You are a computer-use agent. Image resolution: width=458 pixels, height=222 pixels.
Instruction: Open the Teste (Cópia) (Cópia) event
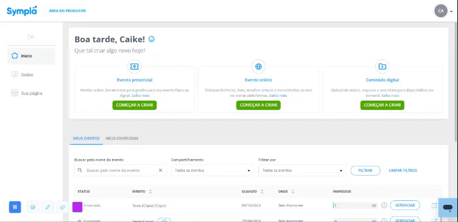[x=149, y=205]
